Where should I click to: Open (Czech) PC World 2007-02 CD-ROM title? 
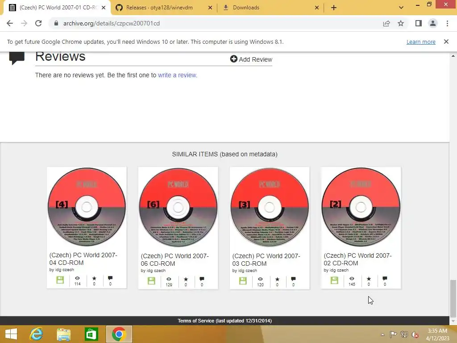tap(357, 259)
